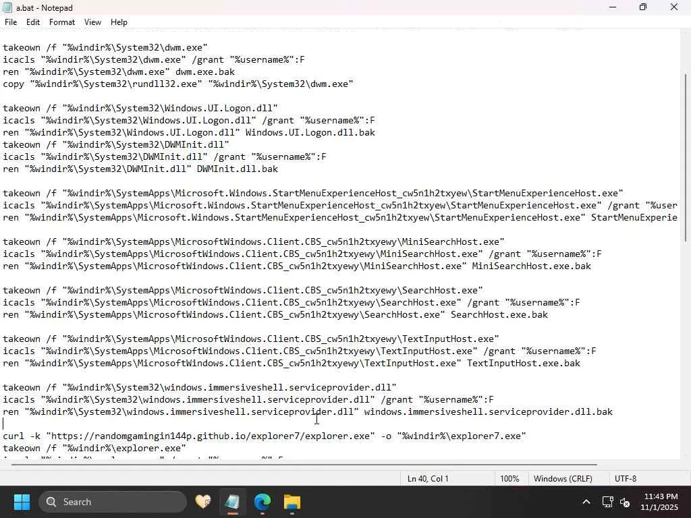Click the line 'takeown /f "%windir%\explorer.exe"'
This screenshot has height=518, width=691.
tap(94, 449)
